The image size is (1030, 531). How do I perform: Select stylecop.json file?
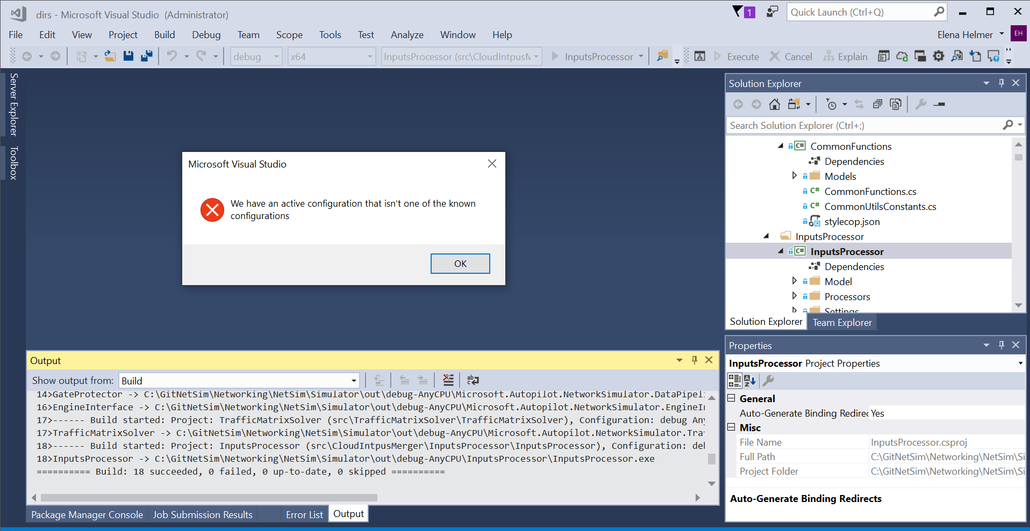[852, 222]
